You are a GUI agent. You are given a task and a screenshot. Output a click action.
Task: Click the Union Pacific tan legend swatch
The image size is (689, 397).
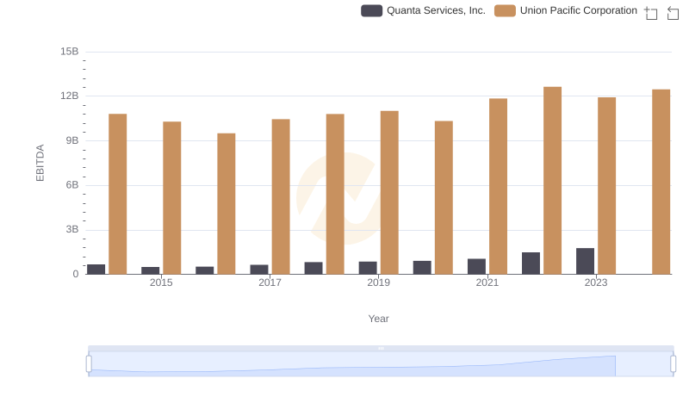tap(505, 10)
